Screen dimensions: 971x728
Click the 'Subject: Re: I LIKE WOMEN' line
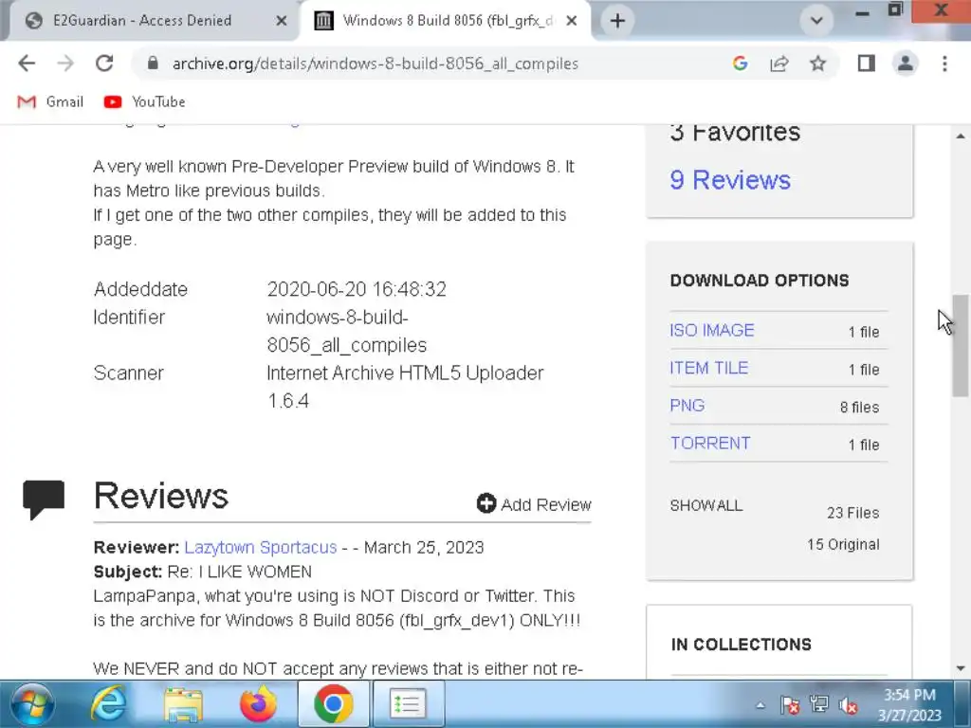(203, 572)
